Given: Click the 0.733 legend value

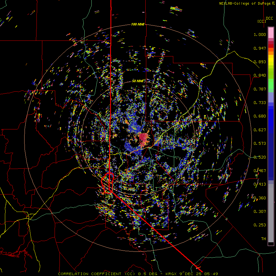Looking at the screenshot, I should tap(260, 103).
